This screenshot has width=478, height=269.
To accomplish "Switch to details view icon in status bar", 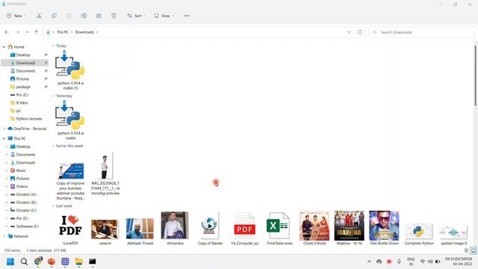I will [x=466, y=250].
